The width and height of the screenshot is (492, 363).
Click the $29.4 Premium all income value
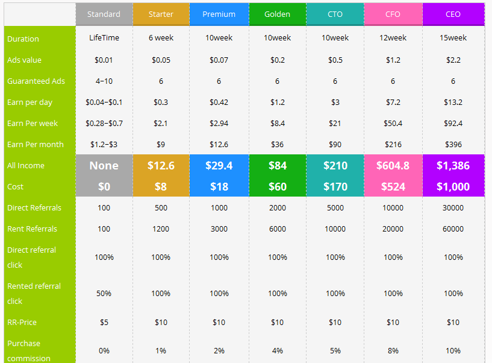pyautogui.click(x=219, y=165)
